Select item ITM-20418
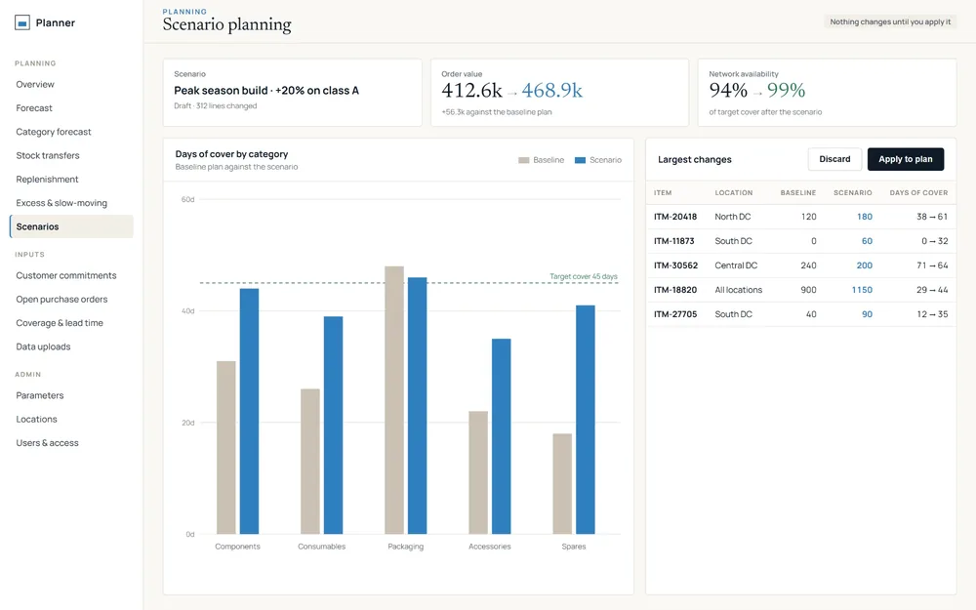Viewport: 976px width, 610px height. point(675,217)
